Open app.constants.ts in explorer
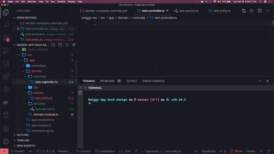The image size is (274, 154). point(43,120)
